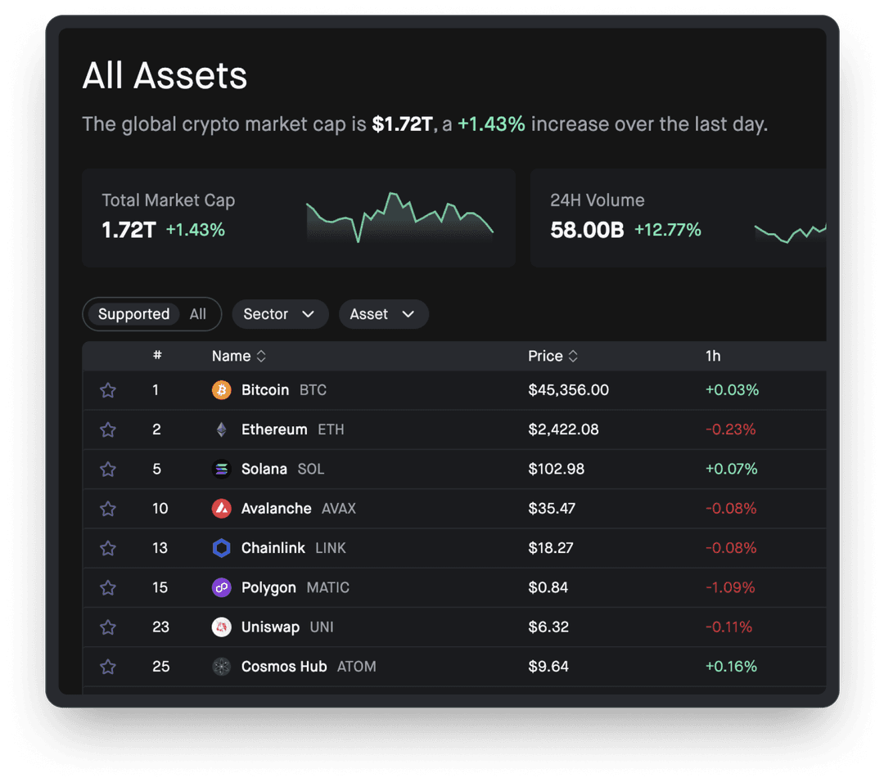Click the Uniswap coin icon
884x782 pixels.
(221, 627)
